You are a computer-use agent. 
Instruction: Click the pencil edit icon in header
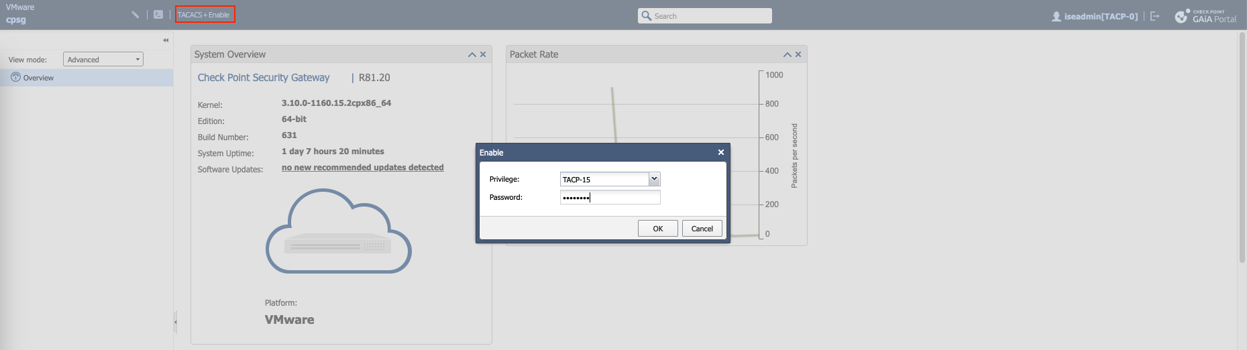coord(135,15)
